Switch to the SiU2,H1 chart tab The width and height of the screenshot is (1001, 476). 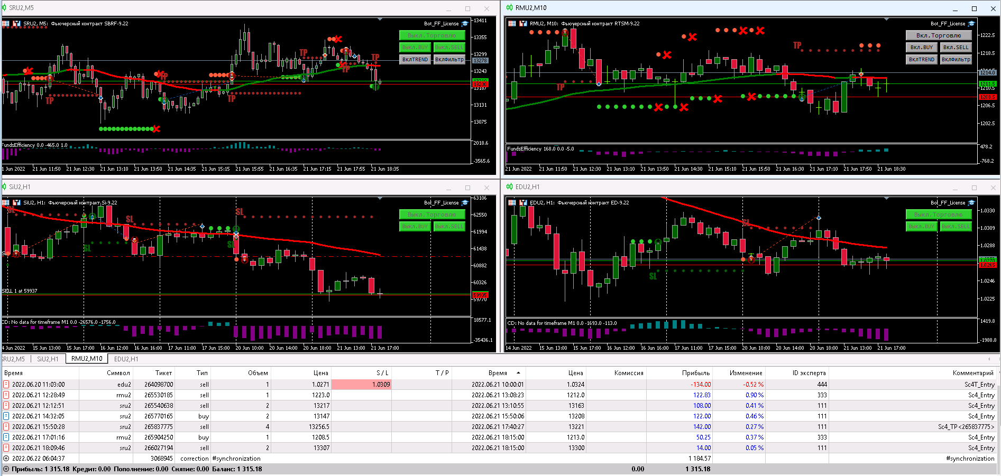pyautogui.click(x=48, y=359)
